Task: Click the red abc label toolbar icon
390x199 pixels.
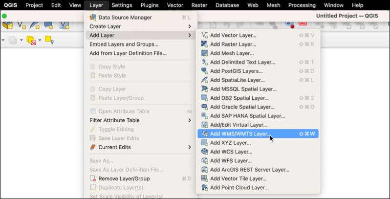Action: pos(303,24)
